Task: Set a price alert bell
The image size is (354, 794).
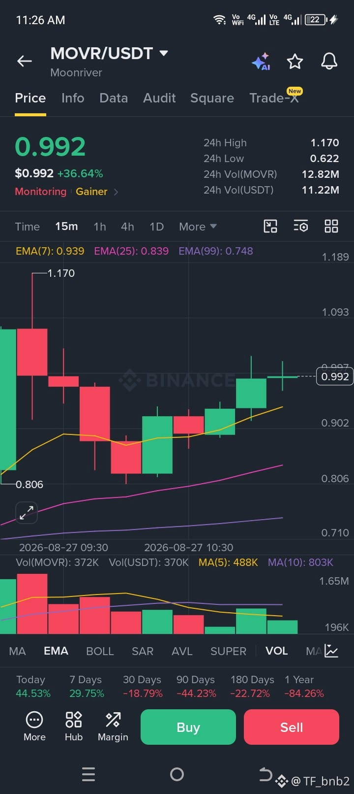Action: [x=329, y=61]
